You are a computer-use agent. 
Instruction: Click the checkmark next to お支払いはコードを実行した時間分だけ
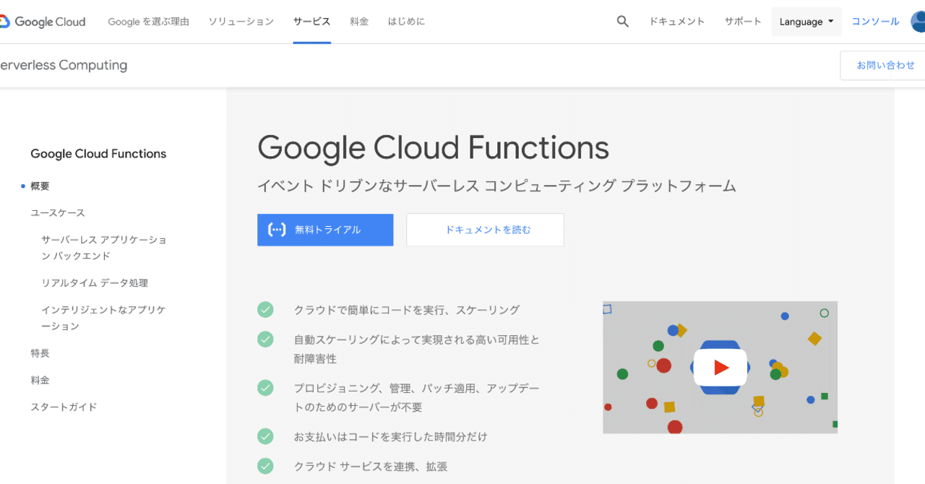[265, 436]
